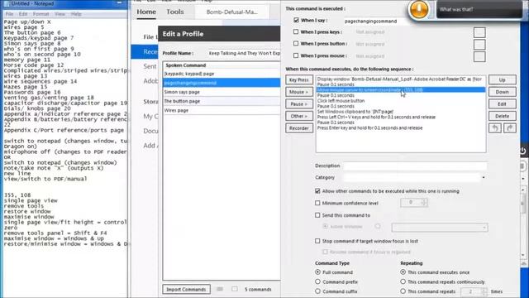
Task: Open Edit menu in Notepad
Action: pyautogui.click(x=23, y=14)
